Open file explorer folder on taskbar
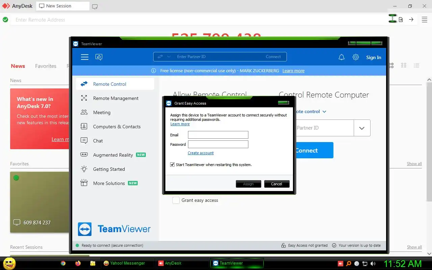Viewport: 432px width, 270px height. point(93,263)
